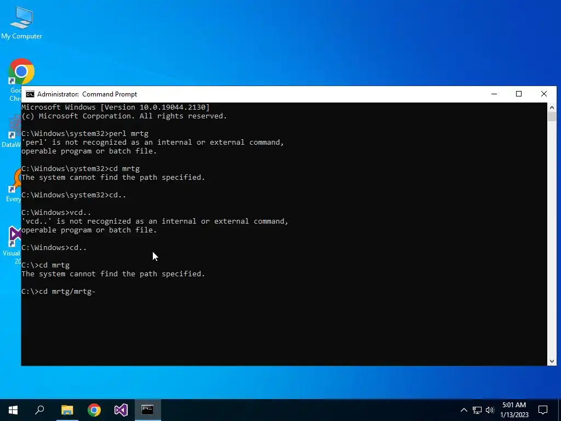Click the 'vcd..' command line text

(56, 212)
